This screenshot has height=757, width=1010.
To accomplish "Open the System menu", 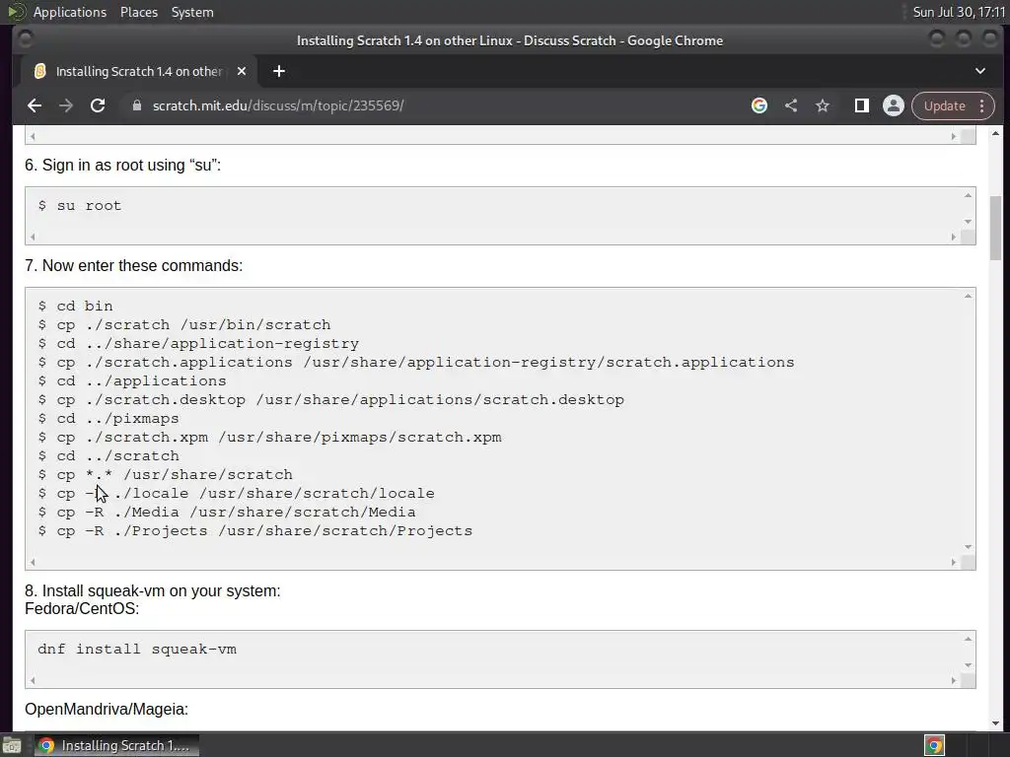I will (x=192, y=12).
